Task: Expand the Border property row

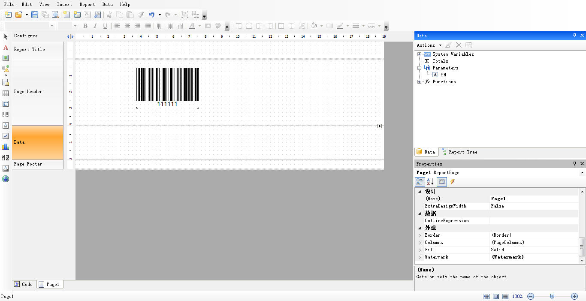Action: tap(420, 235)
